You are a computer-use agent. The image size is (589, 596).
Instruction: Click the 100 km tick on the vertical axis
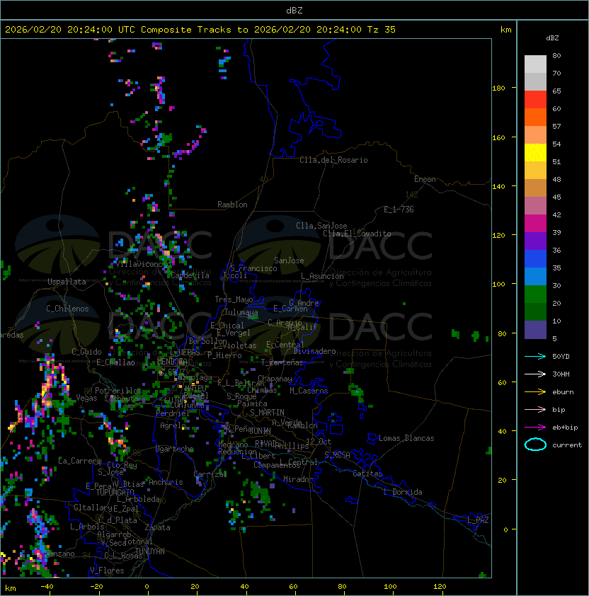point(498,285)
